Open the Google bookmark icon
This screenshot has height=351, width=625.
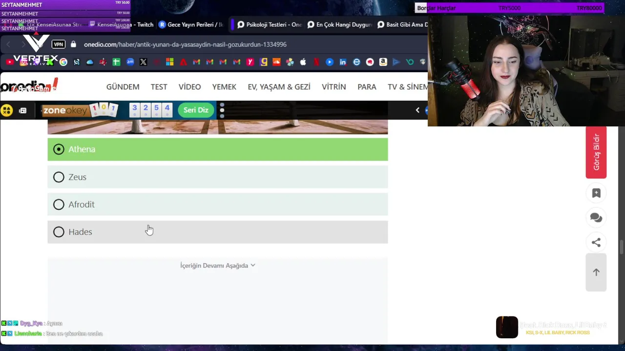63,62
